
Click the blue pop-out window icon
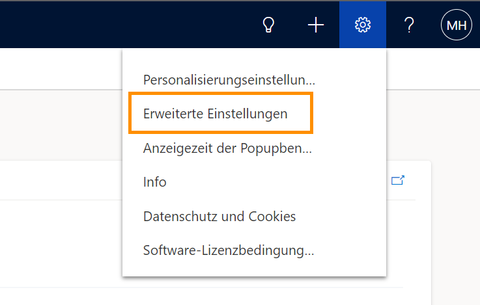click(398, 180)
